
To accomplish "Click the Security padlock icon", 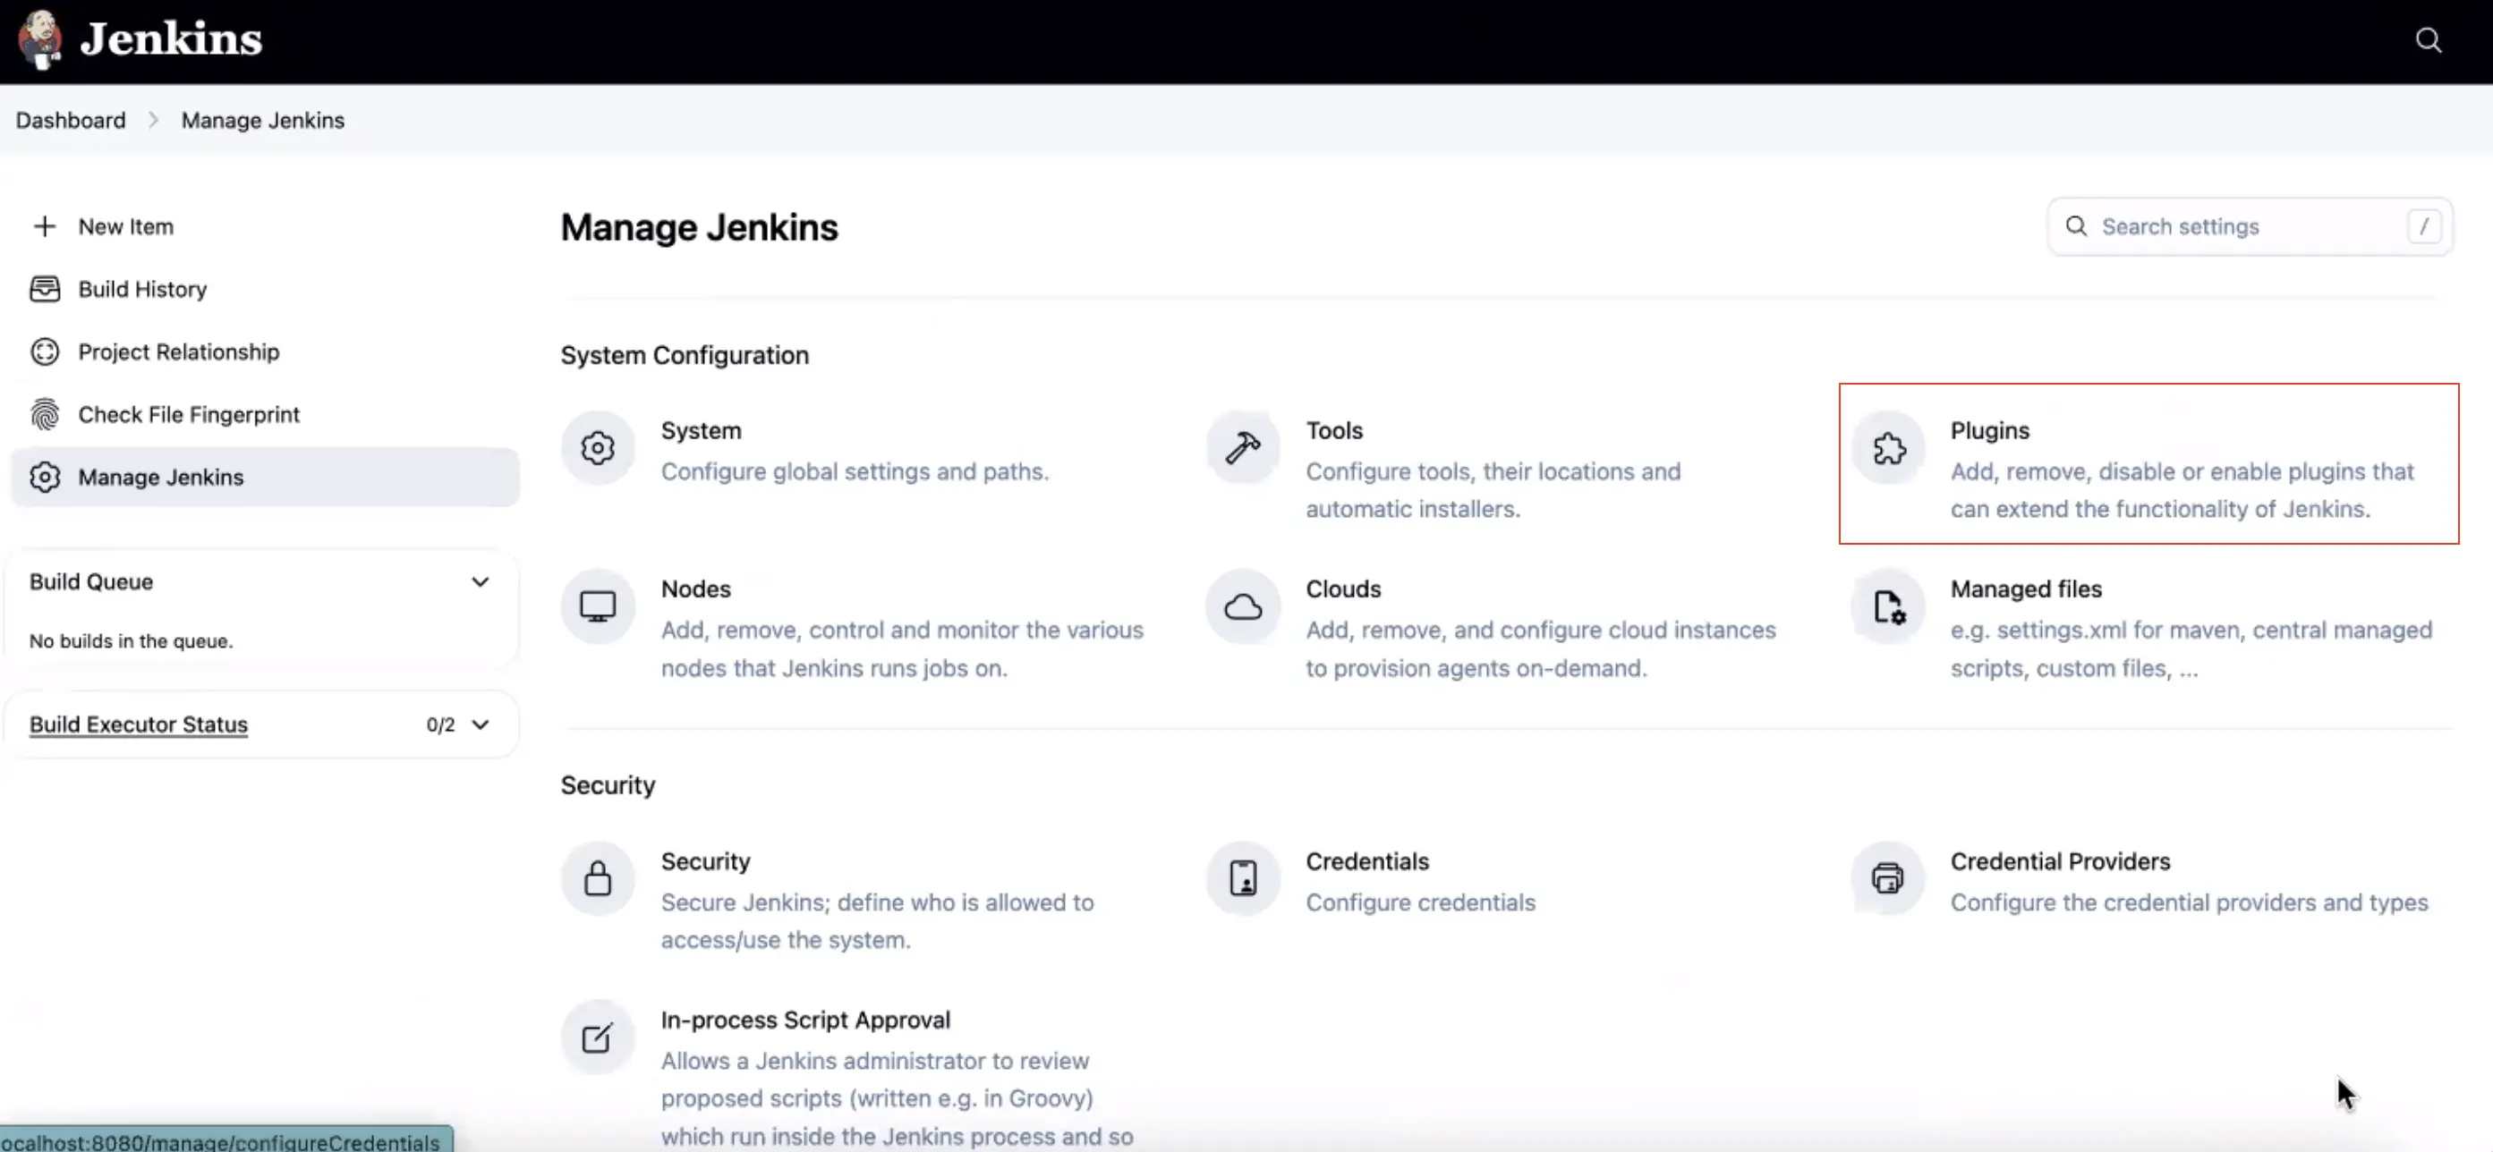I will tap(598, 878).
